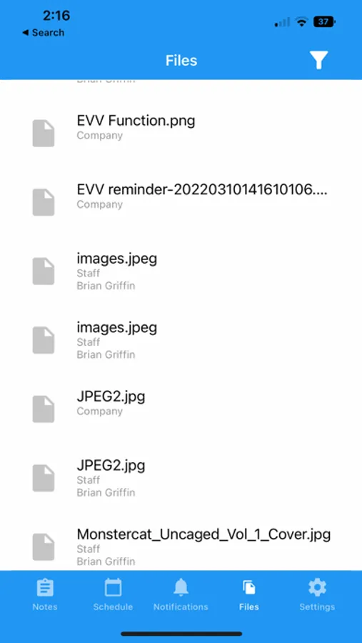Tap the Notifications bell icon

pos(181,588)
